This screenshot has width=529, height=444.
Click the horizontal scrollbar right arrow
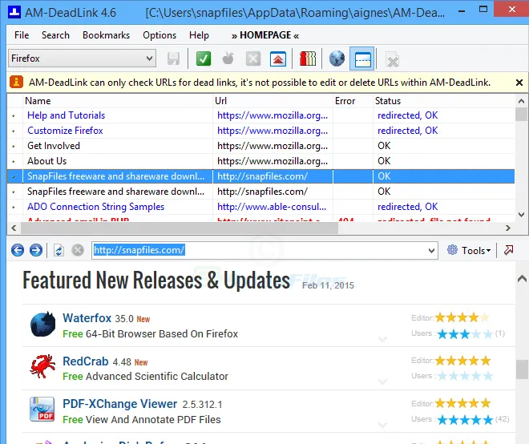coord(508,228)
